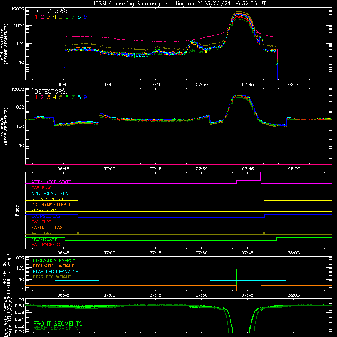
Task: Click "DETECTORS:" label in rear segments plot
Action: (x=51, y=91)
